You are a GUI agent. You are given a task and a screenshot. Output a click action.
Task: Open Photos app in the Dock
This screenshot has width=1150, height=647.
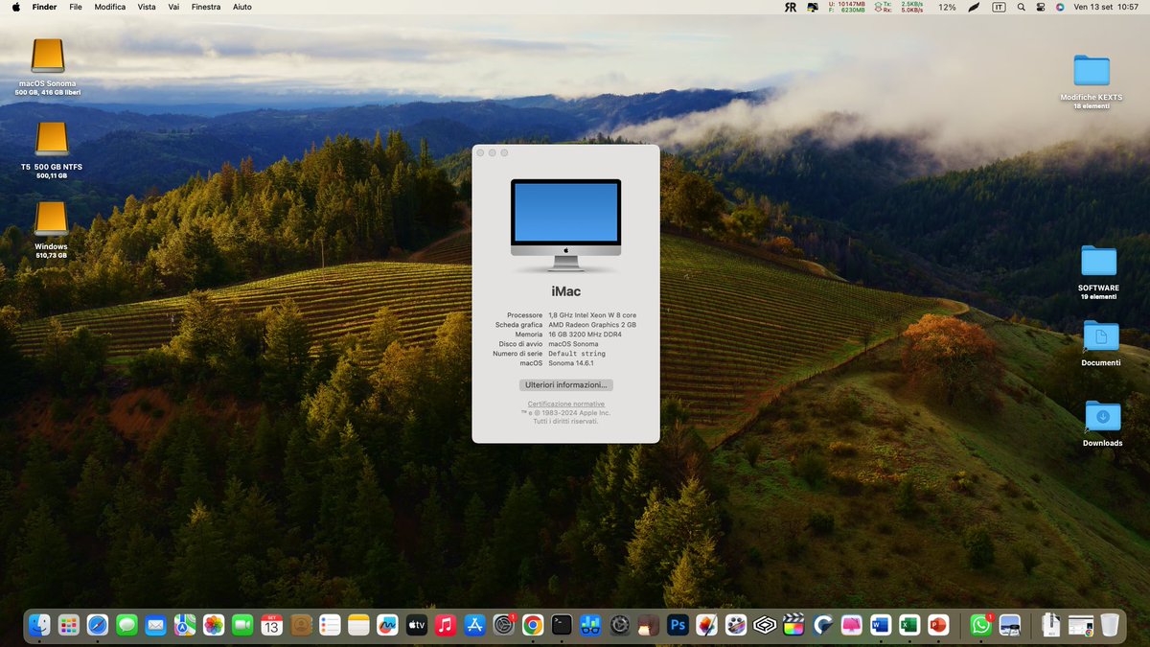pyautogui.click(x=214, y=625)
